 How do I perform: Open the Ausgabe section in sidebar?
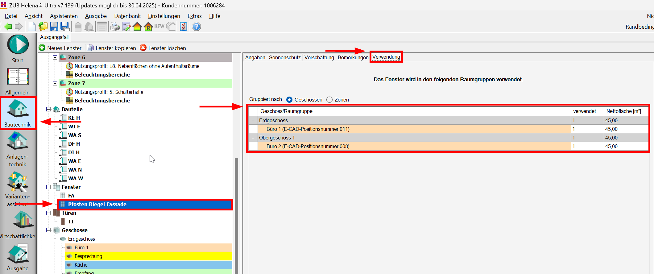pos(18,258)
